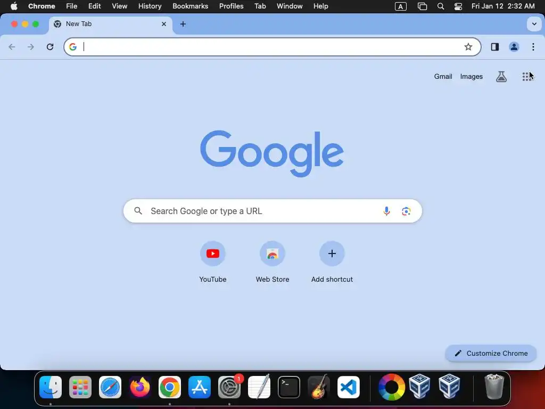Click the Stage Manager icon in menu bar
Image resolution: width=545 pixels, height=409 pixels.
click(x=422, y=6)
